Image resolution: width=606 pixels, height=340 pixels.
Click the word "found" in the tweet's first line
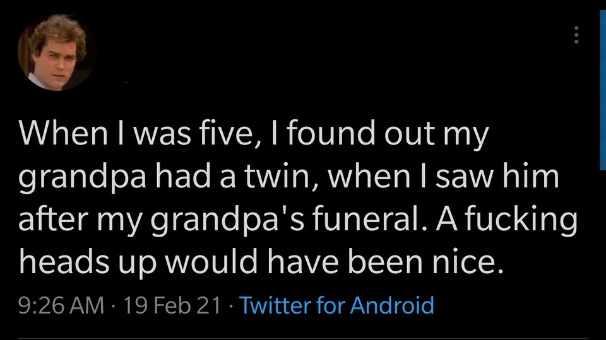[331, 133]
